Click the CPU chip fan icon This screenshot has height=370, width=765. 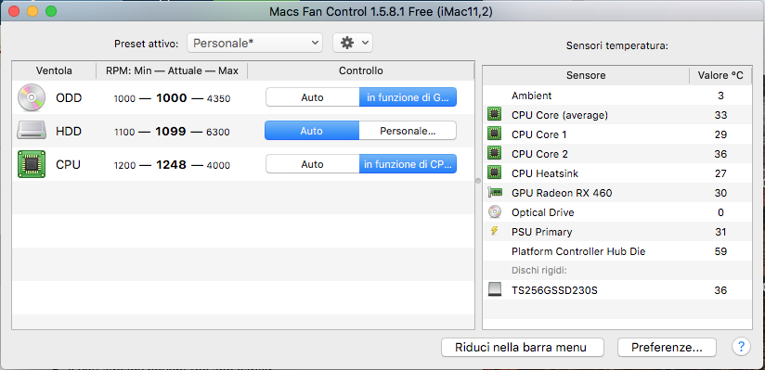point(32,164)
